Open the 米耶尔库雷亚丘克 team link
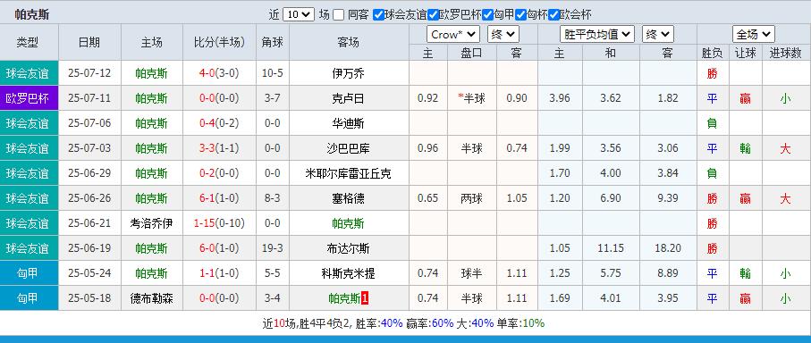The width and height of the screenshot is (811, 343). 348,173
